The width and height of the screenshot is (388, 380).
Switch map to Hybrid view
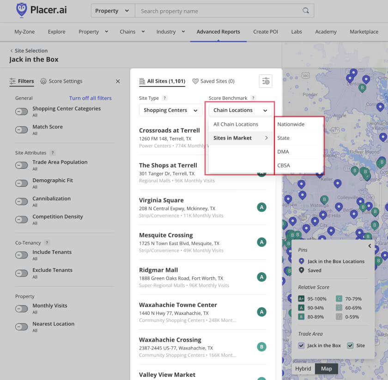coord(303,368)
